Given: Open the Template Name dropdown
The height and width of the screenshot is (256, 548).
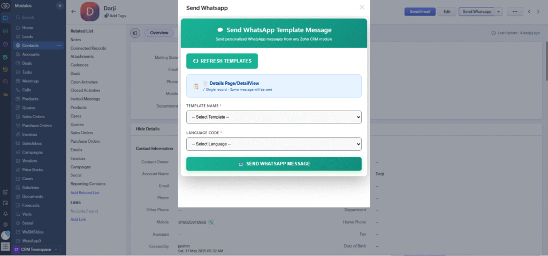Looking at the screenshot, I should coord(273,117).
